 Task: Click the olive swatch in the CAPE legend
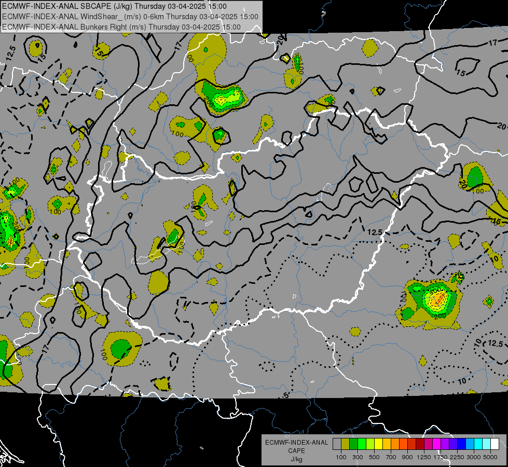346,444
